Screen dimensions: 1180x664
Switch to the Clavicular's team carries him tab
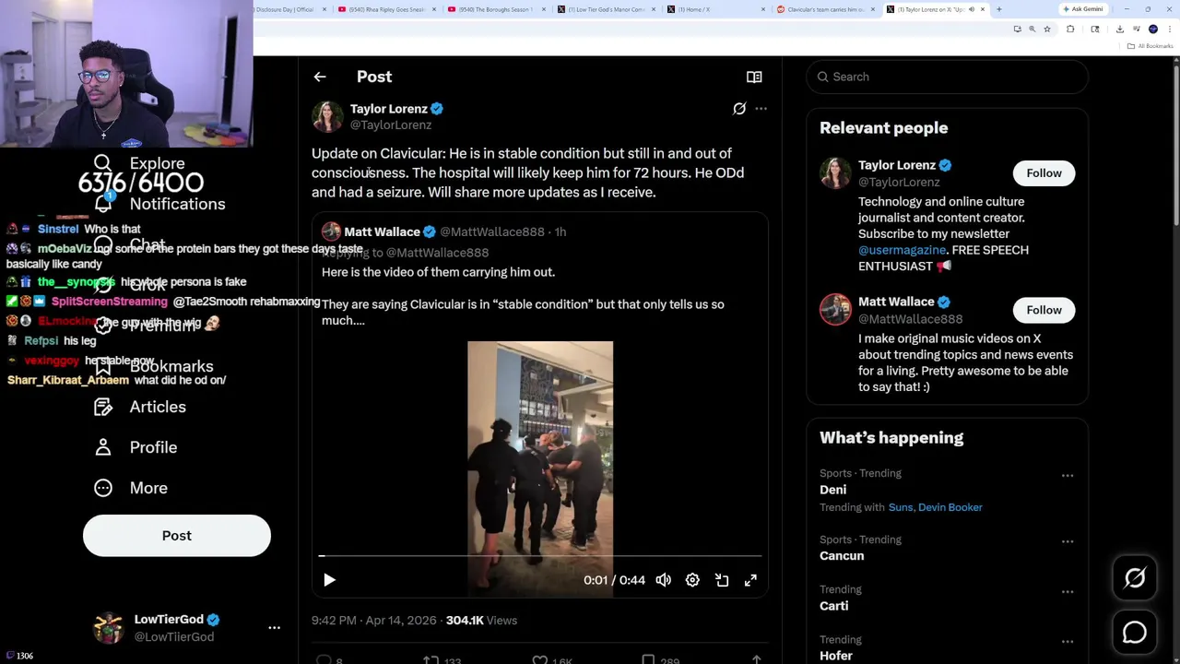827,9
